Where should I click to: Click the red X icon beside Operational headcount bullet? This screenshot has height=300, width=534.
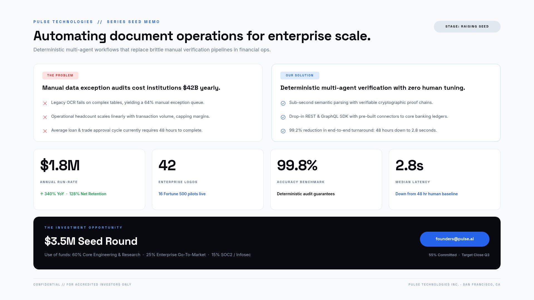pos(45,117)
